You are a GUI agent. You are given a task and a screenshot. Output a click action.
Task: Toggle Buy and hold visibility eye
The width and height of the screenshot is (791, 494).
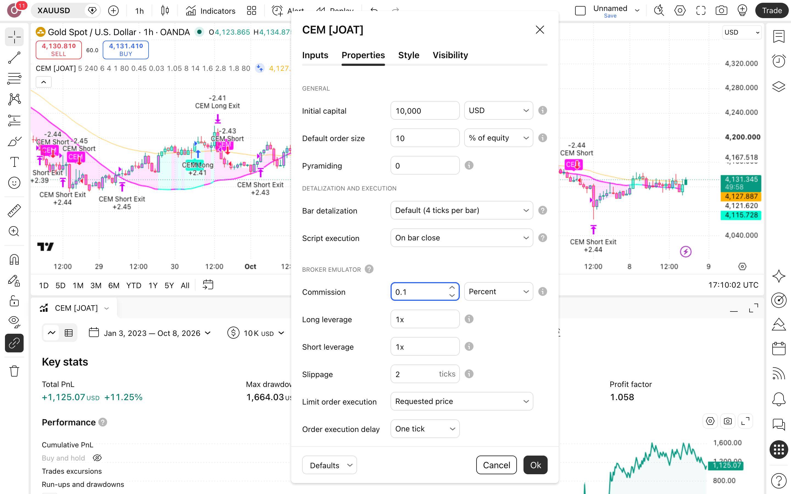(x=97, y=458)
